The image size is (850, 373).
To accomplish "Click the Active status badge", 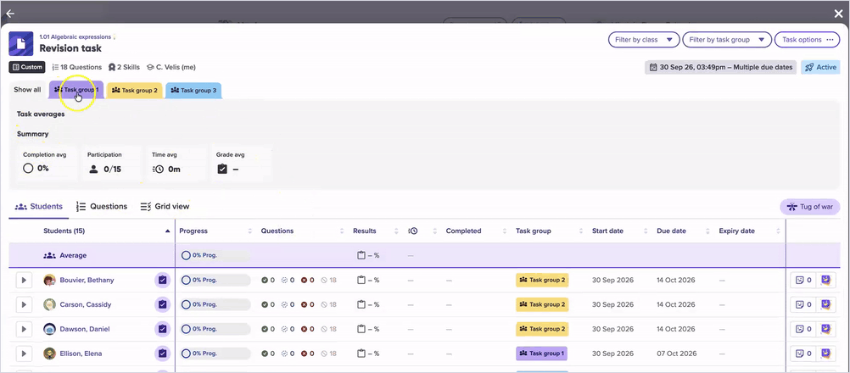I will click(x=820, y=67).
